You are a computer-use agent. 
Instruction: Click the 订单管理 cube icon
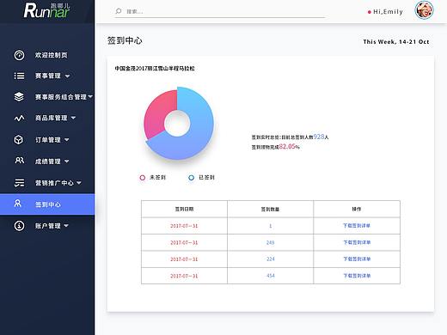pos(19,140)
